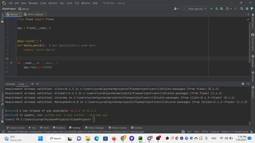Open the Python 3.11 interpreter selector
255x143 pixels.
click(x=235, y=131)
